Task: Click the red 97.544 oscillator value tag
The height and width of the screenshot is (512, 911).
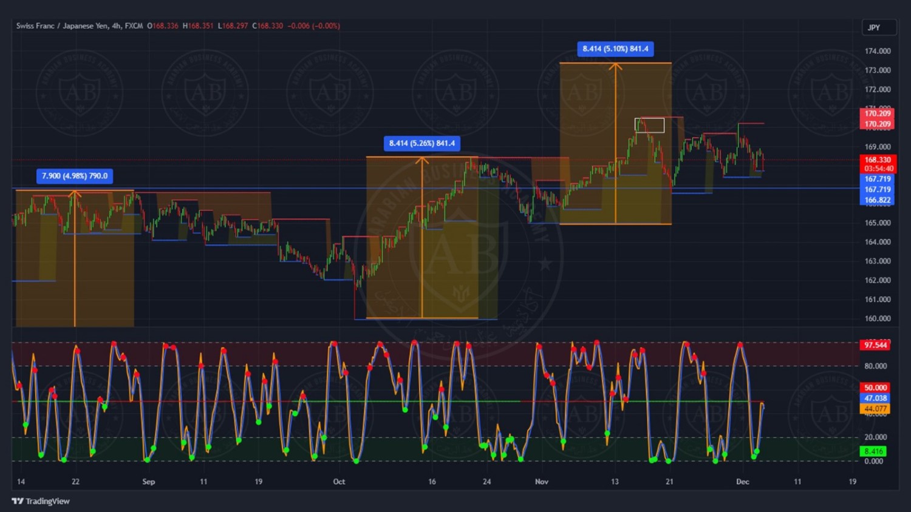Action: point(875,345)
